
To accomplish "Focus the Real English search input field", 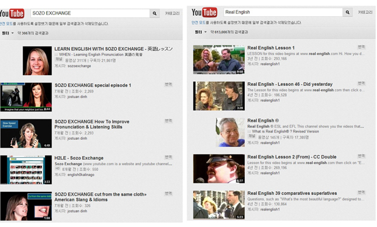I will click(283, 12).
